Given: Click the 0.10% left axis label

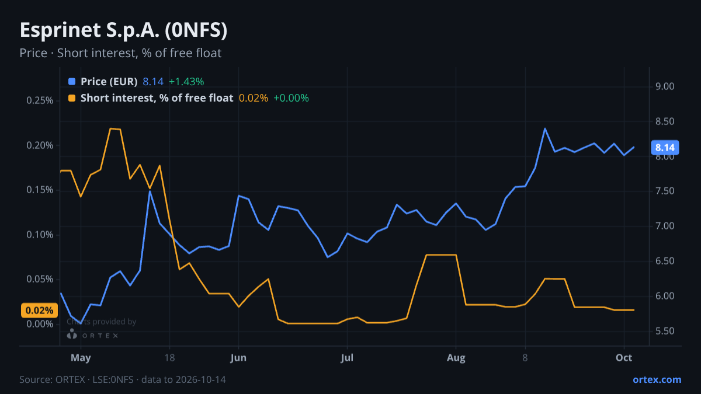Looking at the screenshot, I should point(40,235).
